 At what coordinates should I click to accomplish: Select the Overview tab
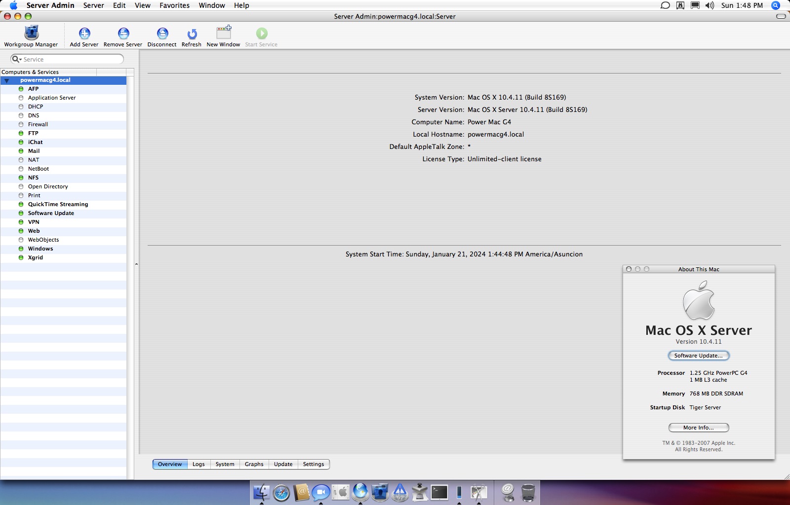point(170,464)
